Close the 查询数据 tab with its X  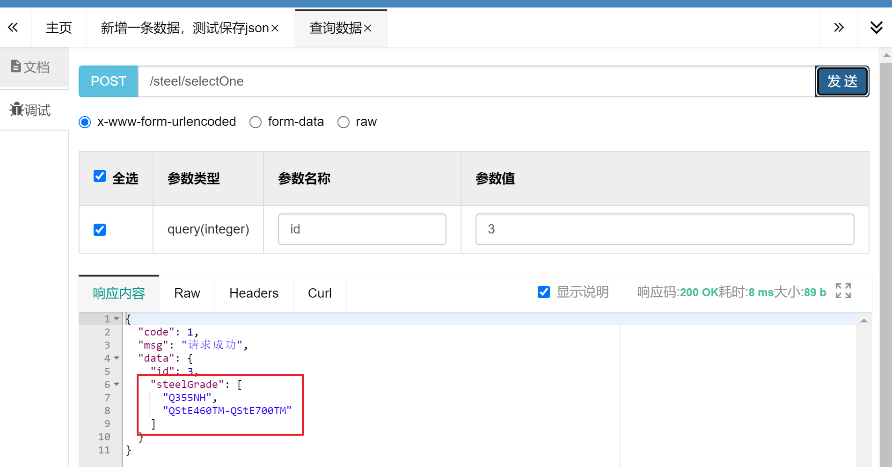tap(368, 28)
